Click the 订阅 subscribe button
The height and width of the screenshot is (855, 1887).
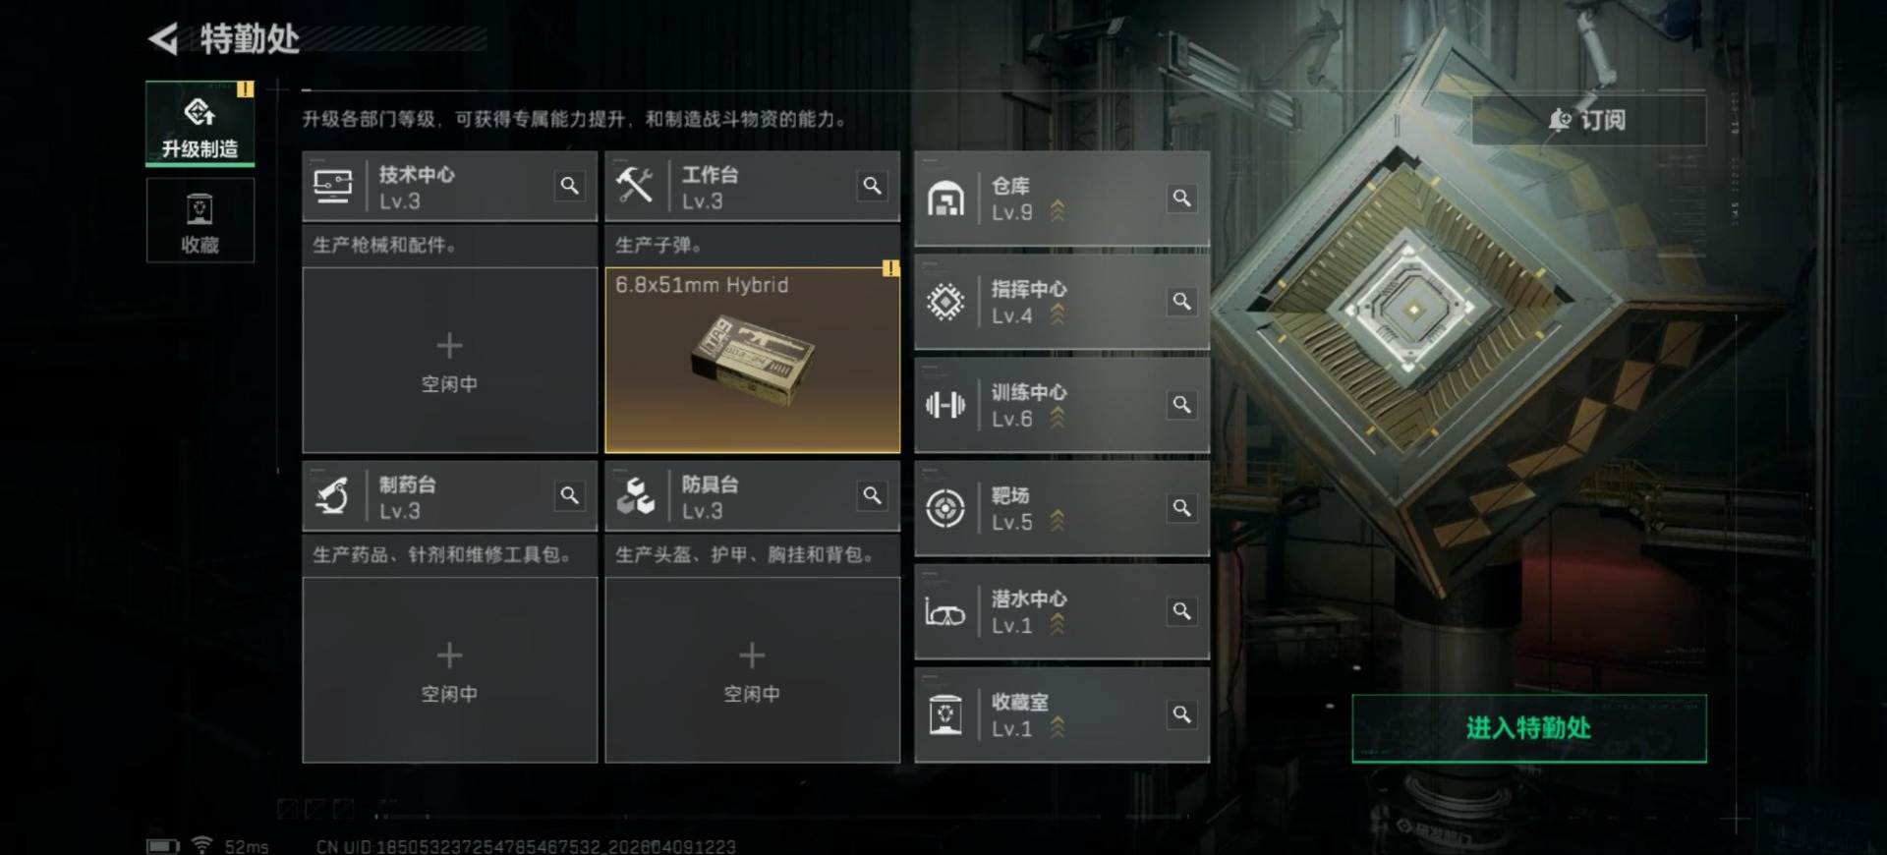click(x=1588, y=120)
